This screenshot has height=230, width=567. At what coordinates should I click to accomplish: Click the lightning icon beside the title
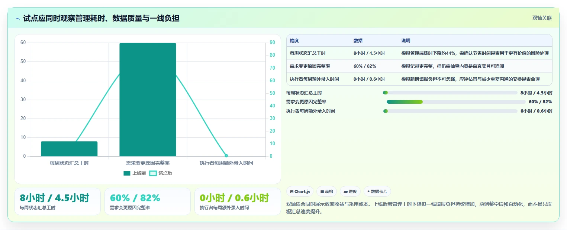point(17,19)
